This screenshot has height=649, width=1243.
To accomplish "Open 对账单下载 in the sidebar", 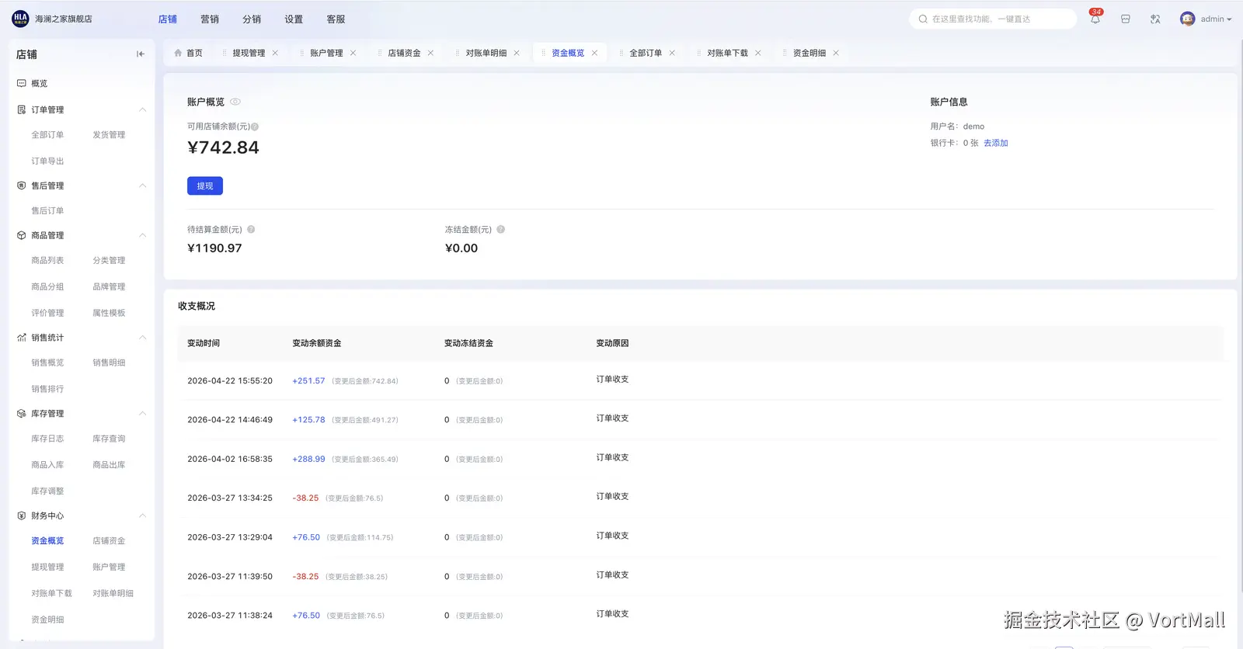I will pyautogui.click(x=51, y=594).
